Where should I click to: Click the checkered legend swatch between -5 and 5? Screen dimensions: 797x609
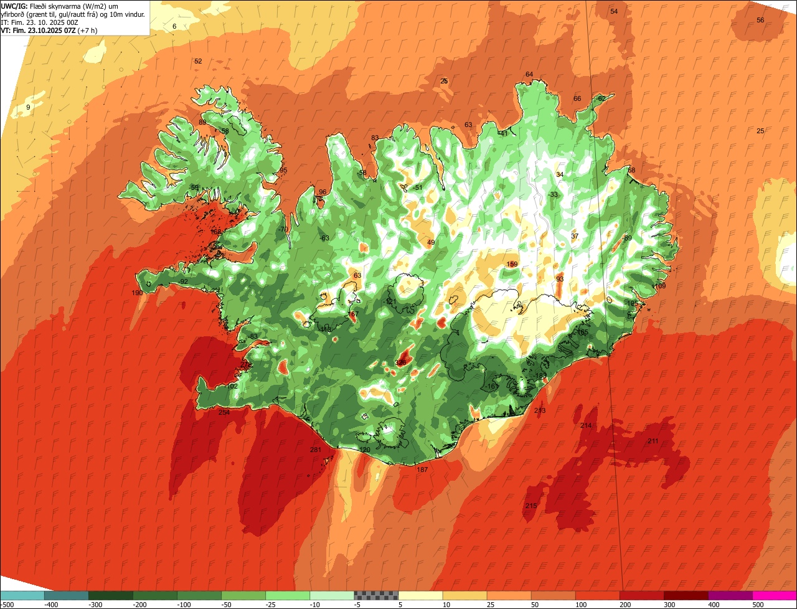(x=376, y=595)
